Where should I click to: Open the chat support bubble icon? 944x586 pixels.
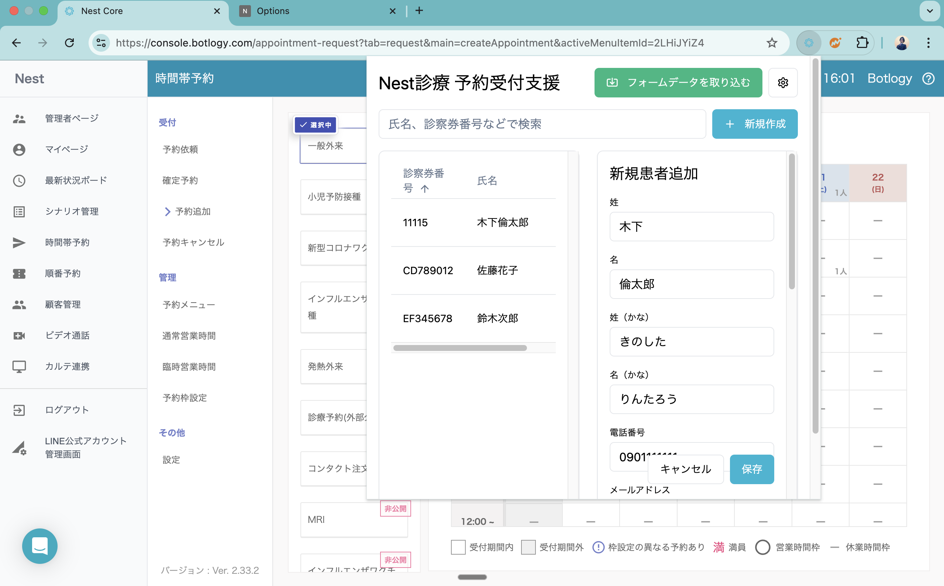pos(39,546)
